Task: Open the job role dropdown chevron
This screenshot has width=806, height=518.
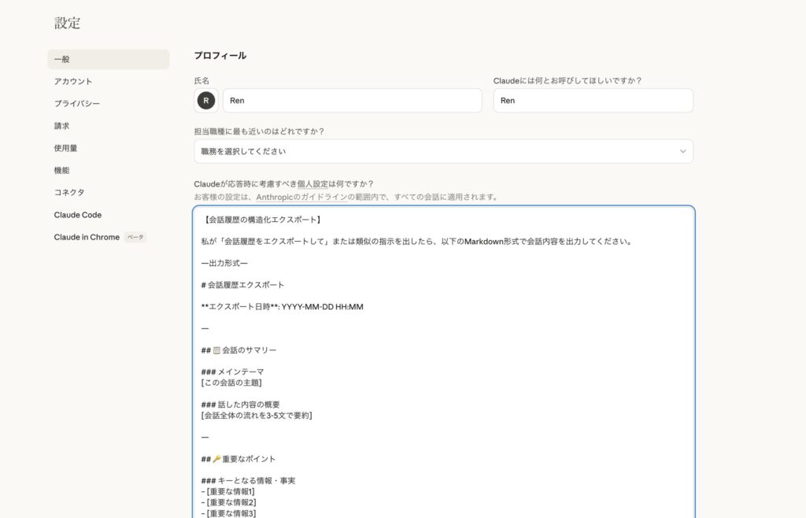Action: click(684, 150)
